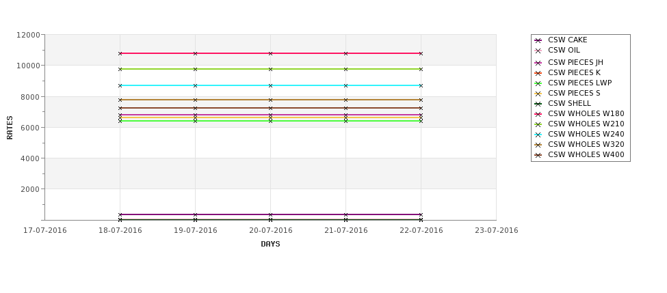Image resolution: width=667 pixels, height=293 pixels.
Task: Click the RATES axis title
Action: pos(10,127)
